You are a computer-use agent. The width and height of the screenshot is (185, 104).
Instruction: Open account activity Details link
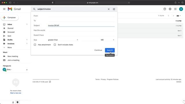179,82
